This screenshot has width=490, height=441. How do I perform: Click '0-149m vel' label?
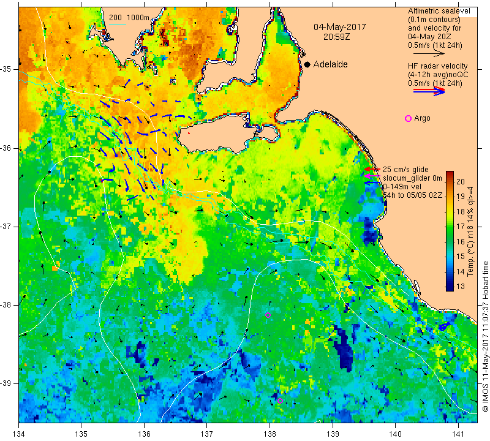[402, 187]
